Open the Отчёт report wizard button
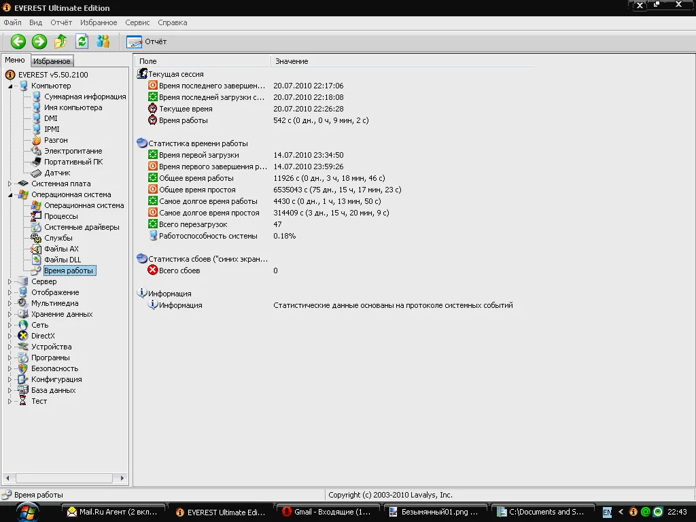This screenshot has height=522, width=696. coord(147,41)
